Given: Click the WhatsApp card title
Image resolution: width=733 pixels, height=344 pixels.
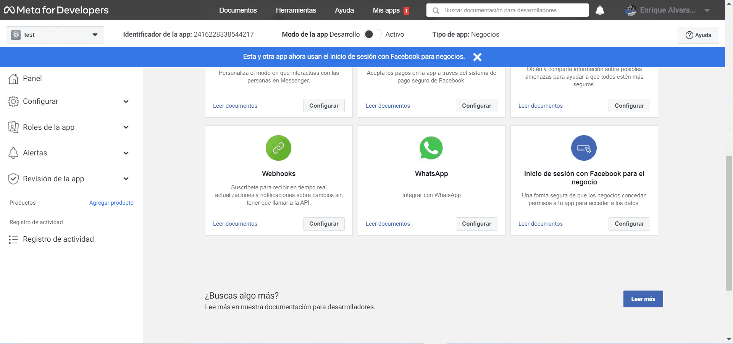Looking at the screenshot, I should click(431, 174).
